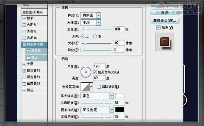Click the angle and altitude dial
The height and width of the screenshot is (126, 204).
point(86,72)
